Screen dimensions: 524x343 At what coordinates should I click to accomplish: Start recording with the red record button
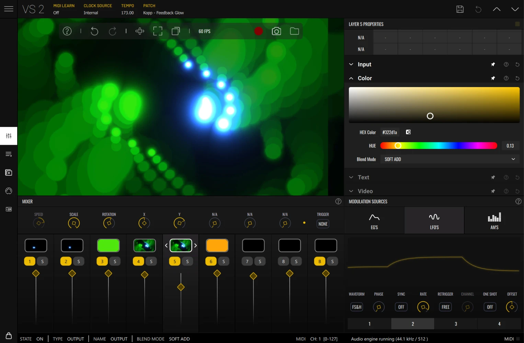[259, 31]
